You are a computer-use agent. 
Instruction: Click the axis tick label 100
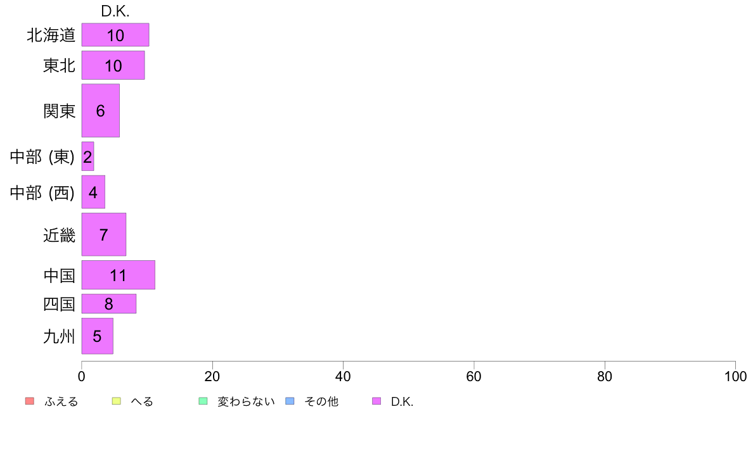tap(735, 376)
